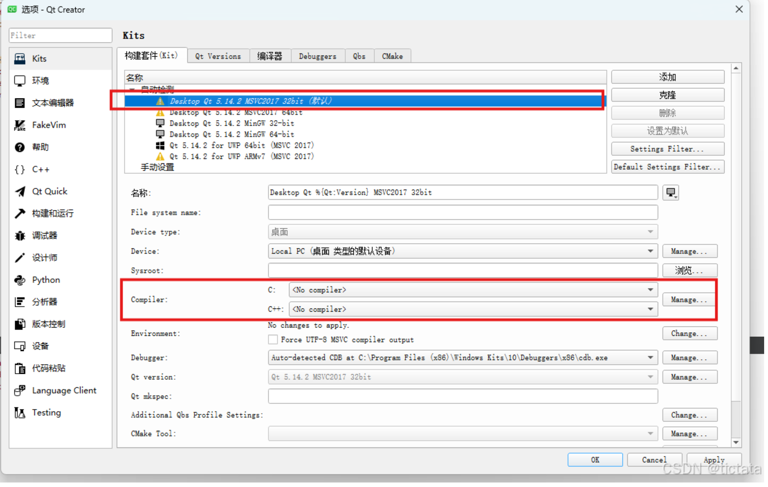The height and width of the screenshot is (487, 768).
Task: Click the Qt Quick paper plane icon
Action: [x=20, y=192]
